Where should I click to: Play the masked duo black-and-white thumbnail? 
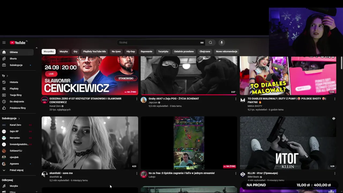tap(189, 76)
